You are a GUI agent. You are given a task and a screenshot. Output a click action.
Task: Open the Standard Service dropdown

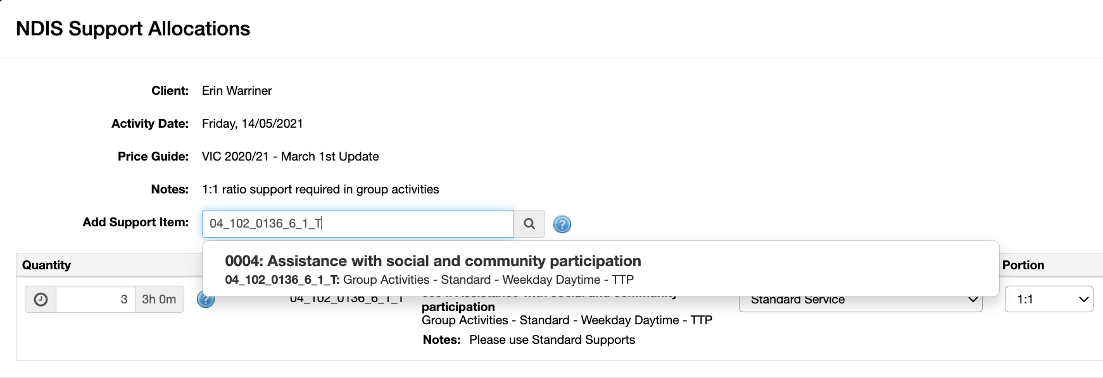click(x=860, y=299)
